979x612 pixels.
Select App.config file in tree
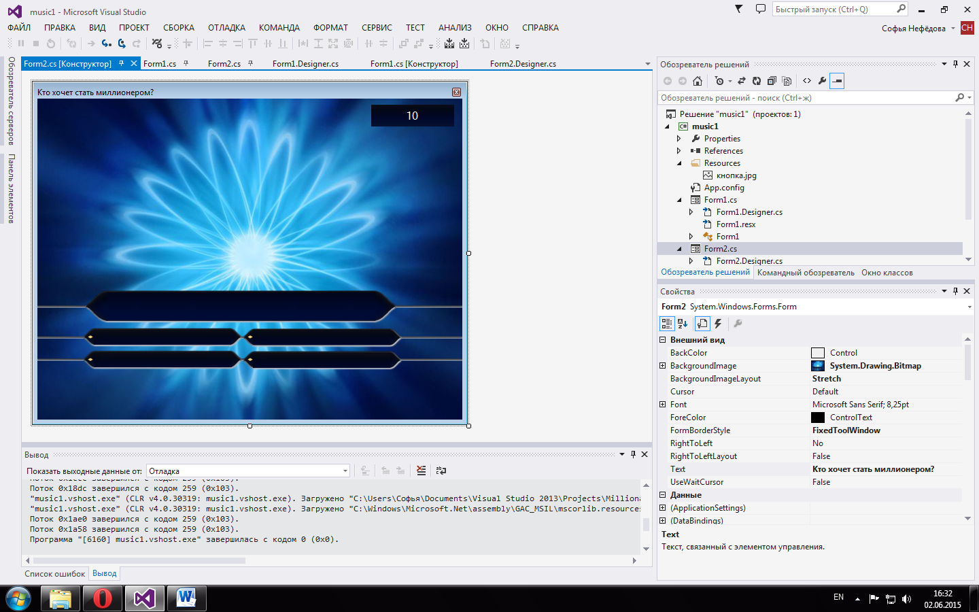724,188
